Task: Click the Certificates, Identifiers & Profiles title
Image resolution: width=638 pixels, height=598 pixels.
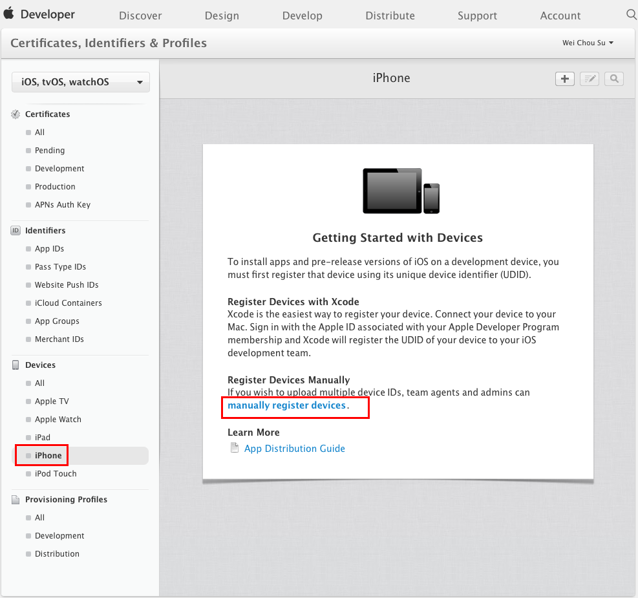Action: point(109,43)
